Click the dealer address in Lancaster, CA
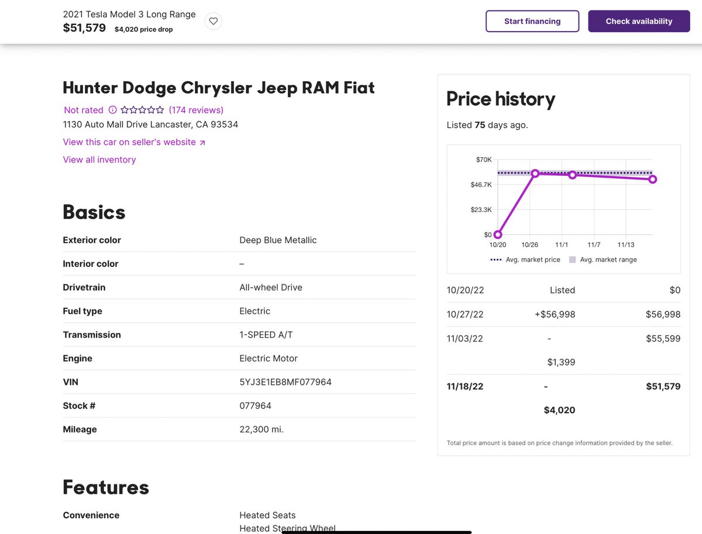Image resolution: width=702 pixels, height=534 pixels. 150,124
